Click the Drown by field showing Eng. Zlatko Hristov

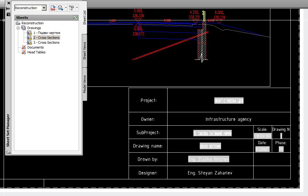tap(209, 159)
